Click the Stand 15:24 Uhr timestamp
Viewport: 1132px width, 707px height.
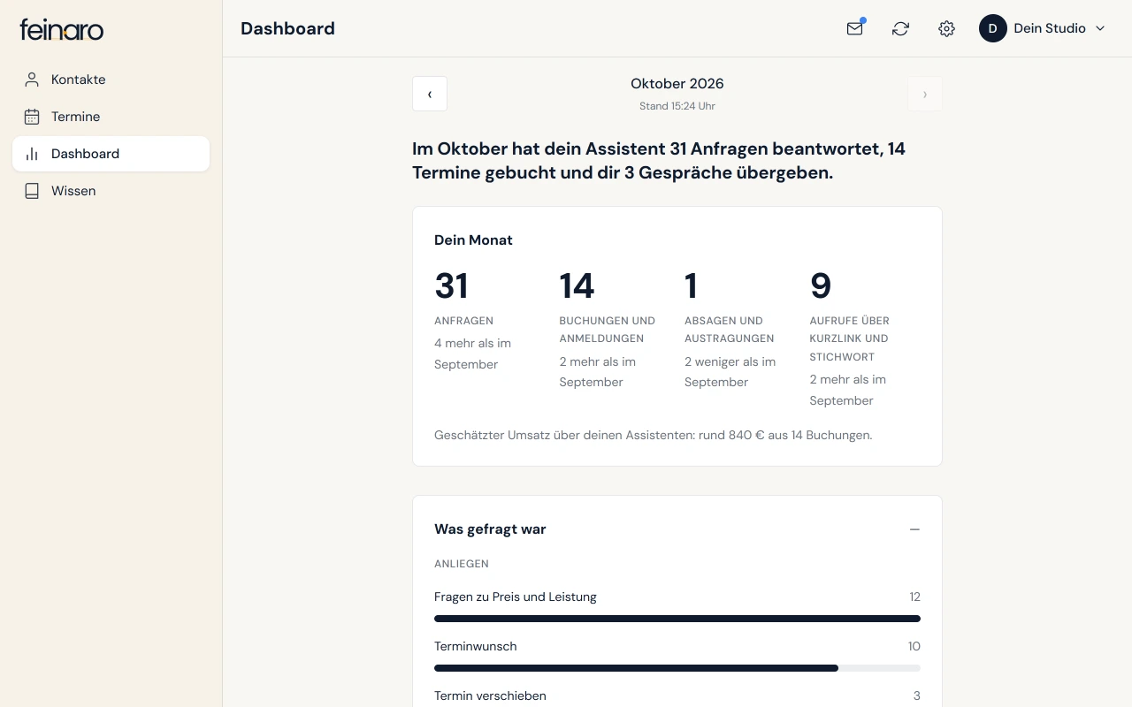point(677,106)
